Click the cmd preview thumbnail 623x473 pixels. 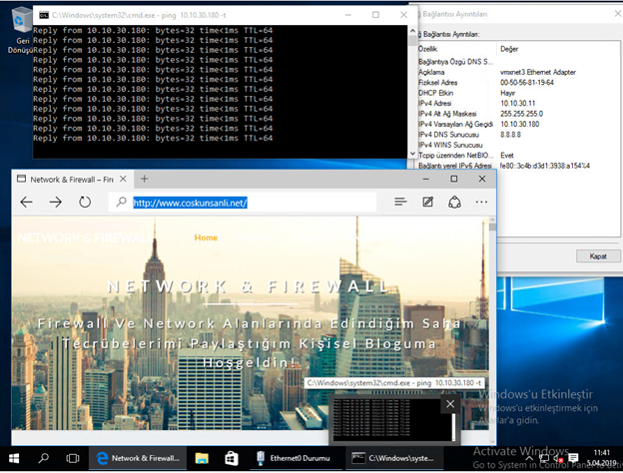point(393,419)
